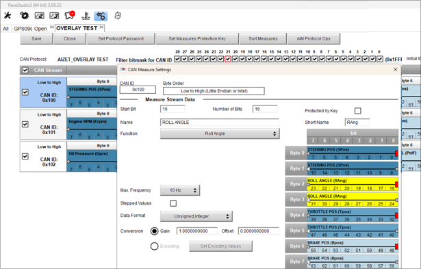This screenshot has width=421, height=269.
Task: Click the Byte 0 label button in dialog
Action: (296, 153)
